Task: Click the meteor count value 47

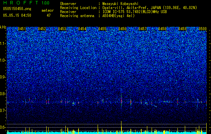Action: click(x=49, y=15)
